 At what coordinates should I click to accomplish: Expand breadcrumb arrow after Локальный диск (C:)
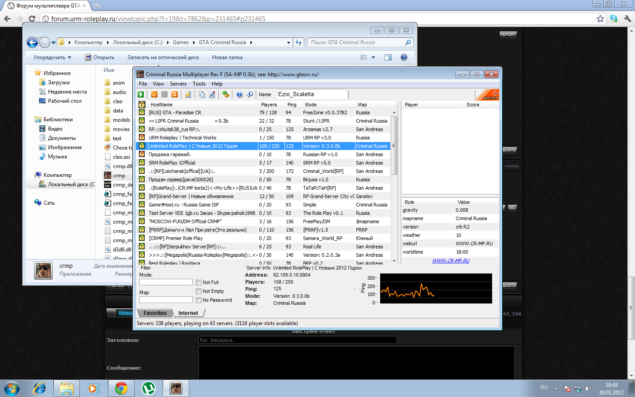[x=168, y=42]
